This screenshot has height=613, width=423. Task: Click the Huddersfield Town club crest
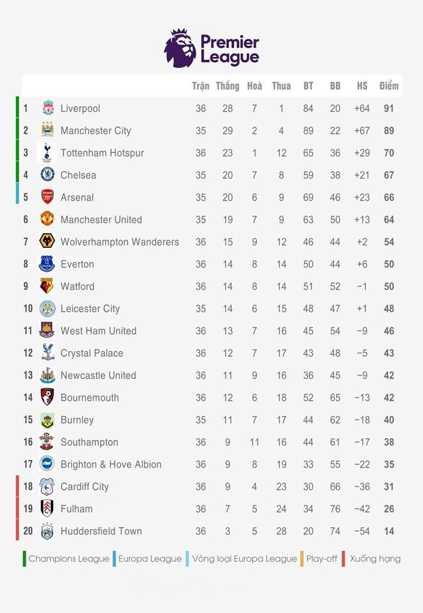[47, 531]
